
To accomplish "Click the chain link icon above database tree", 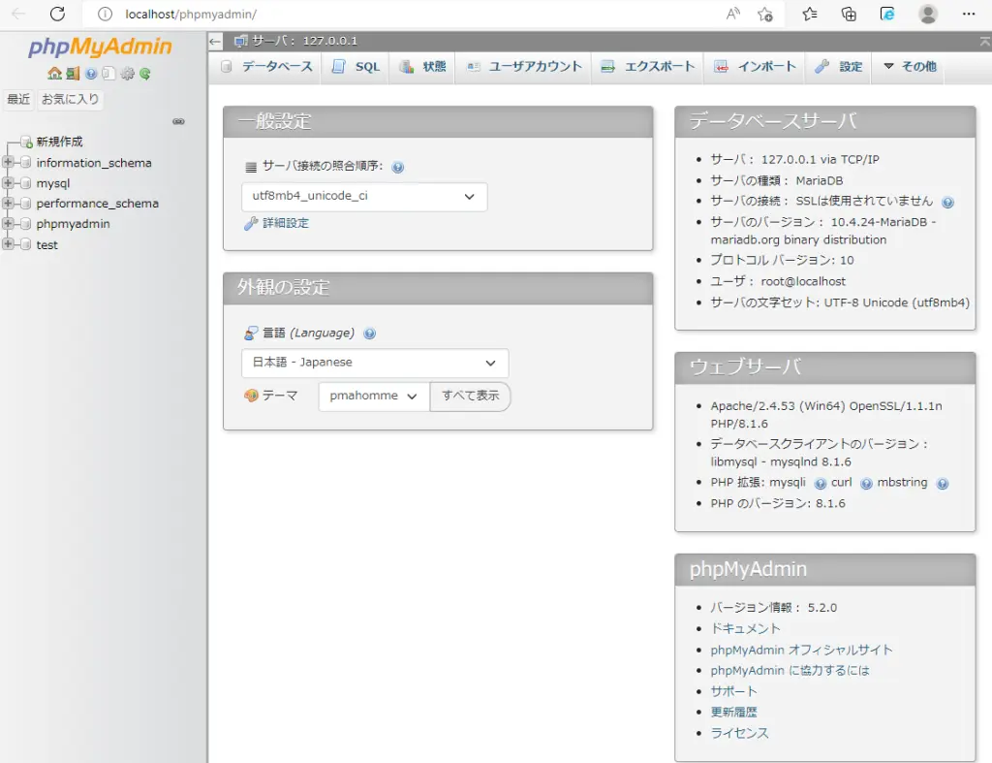I will pyautogui.click(x=178, y=121).
